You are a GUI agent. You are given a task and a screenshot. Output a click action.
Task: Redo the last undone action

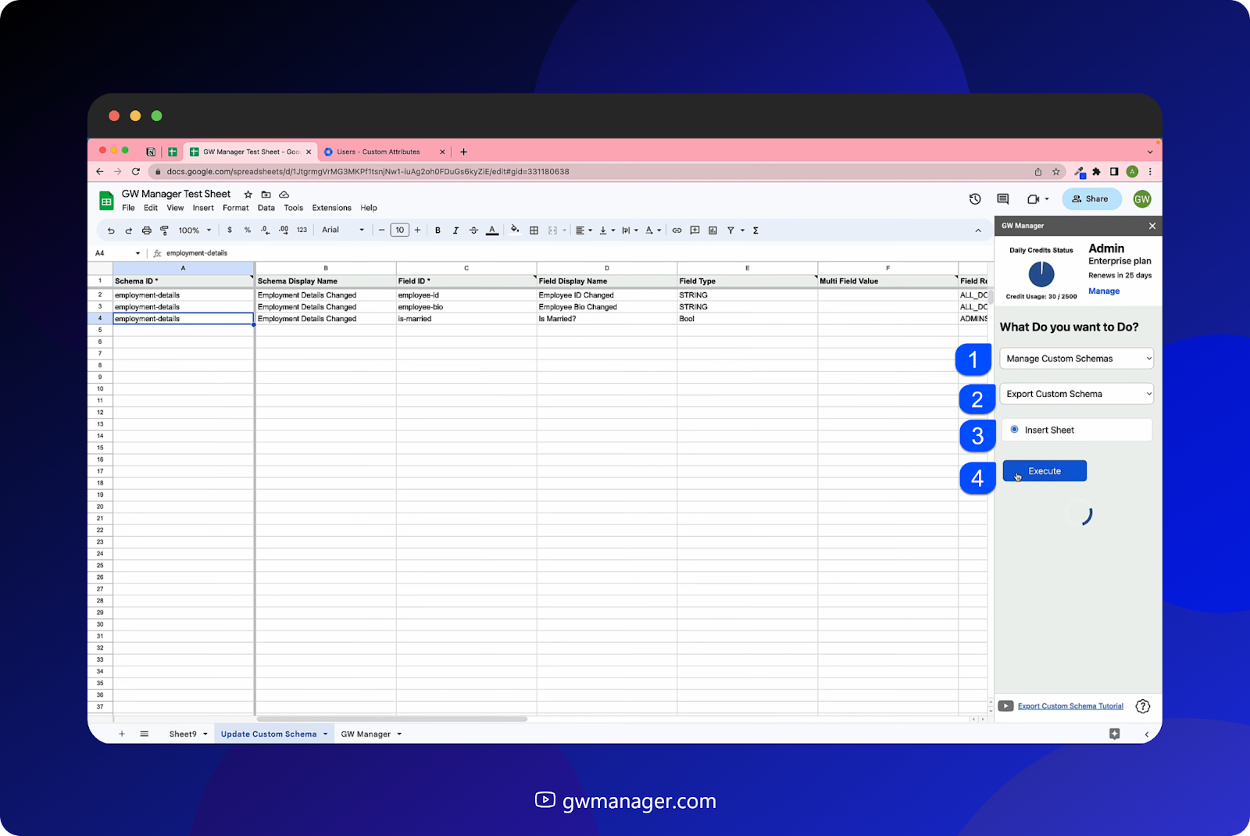128,230
